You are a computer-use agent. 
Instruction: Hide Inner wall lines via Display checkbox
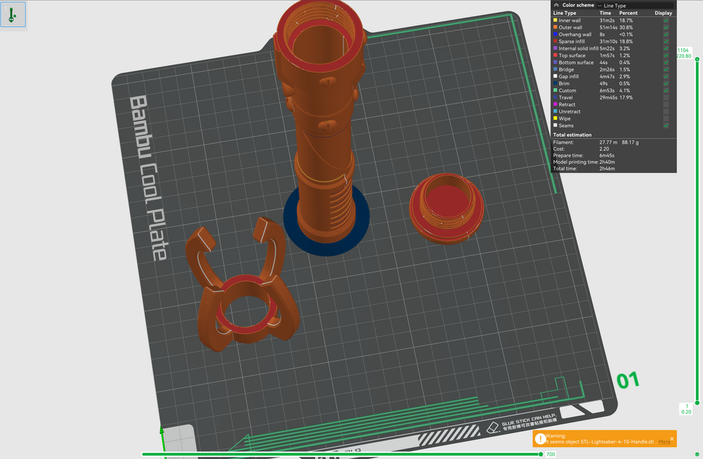[666, 20]
